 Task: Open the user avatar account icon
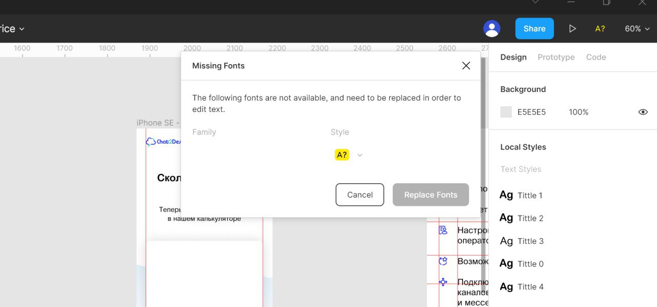pyautogui.click(x=492, y=29)
